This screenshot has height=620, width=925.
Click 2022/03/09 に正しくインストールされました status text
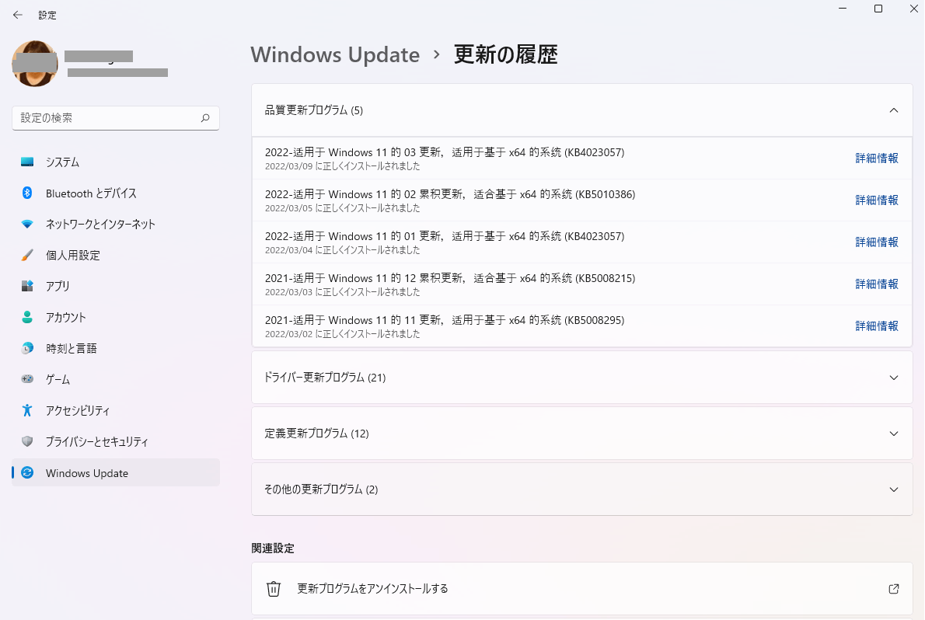(x=342, y=166)
